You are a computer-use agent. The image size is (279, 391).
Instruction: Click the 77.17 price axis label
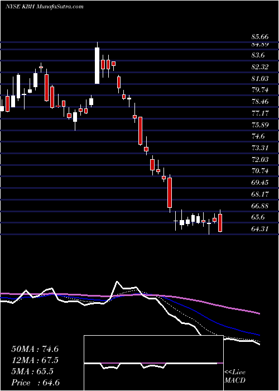pyautogui.click(x=260, y=113)
